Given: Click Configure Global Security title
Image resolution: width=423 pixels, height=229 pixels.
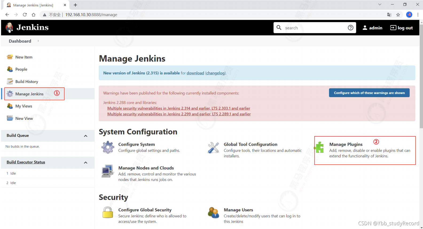Looking at the screenshot, I should coord(145,210).
